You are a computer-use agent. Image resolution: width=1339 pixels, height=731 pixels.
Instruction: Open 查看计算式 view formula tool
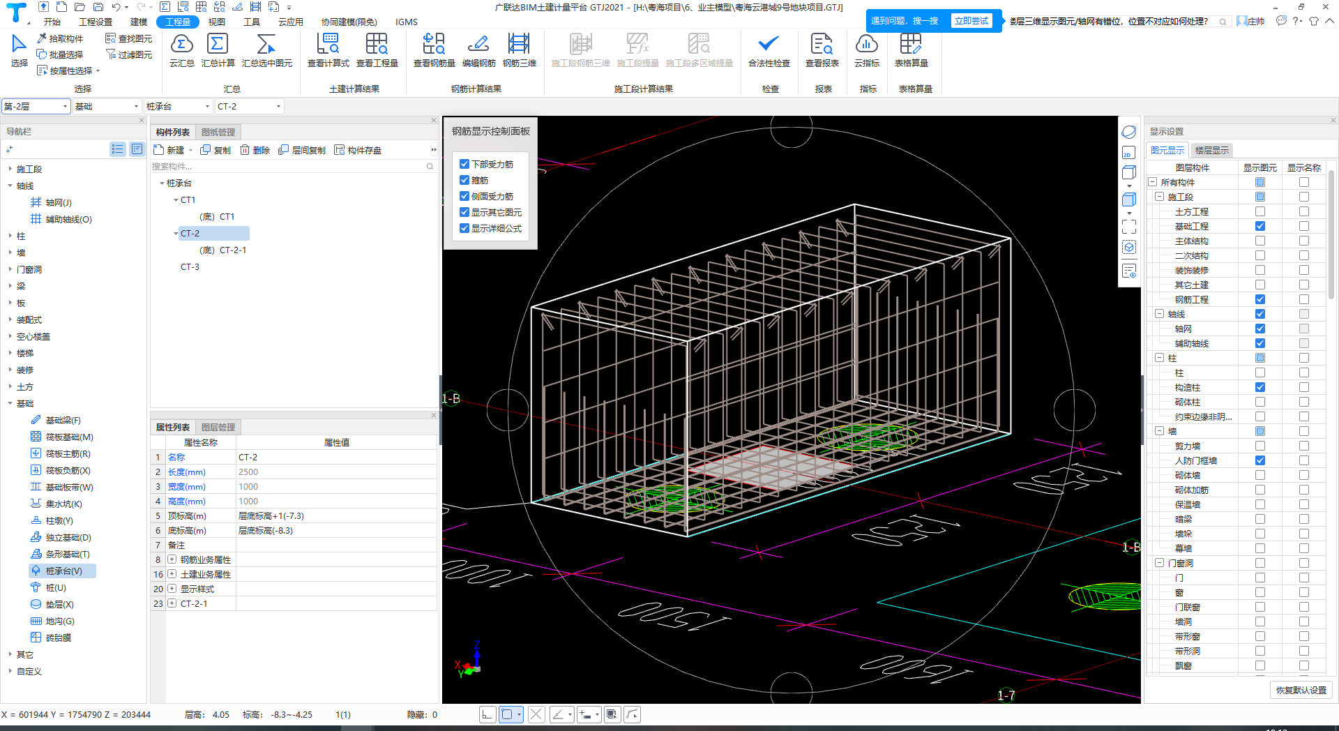coord(328,50)
